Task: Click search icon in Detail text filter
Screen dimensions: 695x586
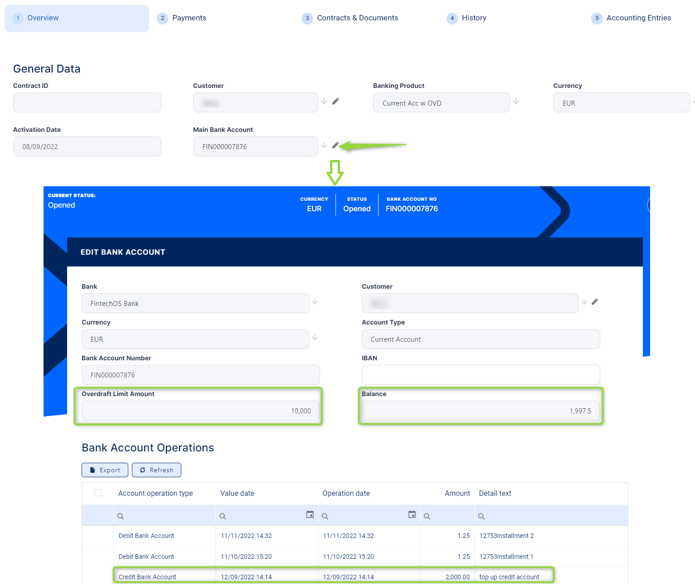Action: (481, 516)
